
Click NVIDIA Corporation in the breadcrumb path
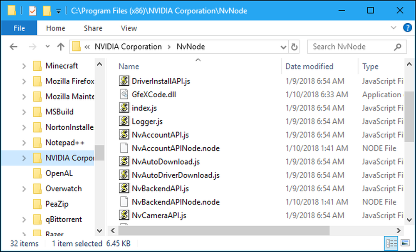[x=128, y=47]
